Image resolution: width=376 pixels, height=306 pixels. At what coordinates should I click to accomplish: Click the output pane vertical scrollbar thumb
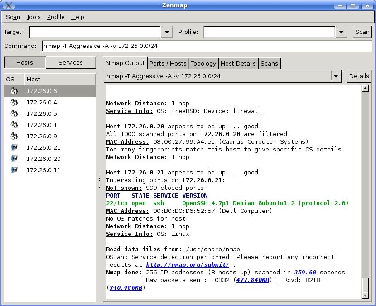pyautogui.click(x=366, y=284)
